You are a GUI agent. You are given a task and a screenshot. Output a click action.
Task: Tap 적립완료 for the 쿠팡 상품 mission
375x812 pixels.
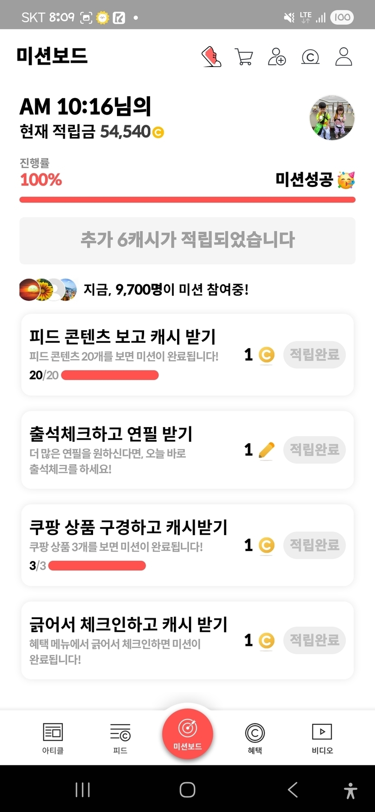coord(314,545)
